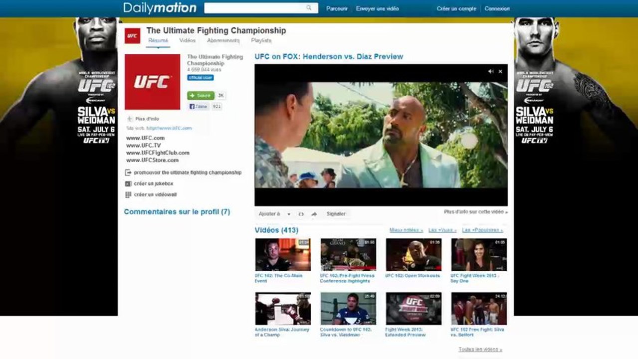Sort videos by Les +Vues
638x359 pixels.
coord(442,230)
